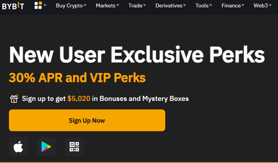
Task: Click the 30% APR and VIP Perks text
Action: [x=77, y=78]
